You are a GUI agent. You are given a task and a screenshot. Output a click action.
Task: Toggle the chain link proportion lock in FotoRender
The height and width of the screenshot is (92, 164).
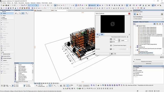tap(119, 40)
